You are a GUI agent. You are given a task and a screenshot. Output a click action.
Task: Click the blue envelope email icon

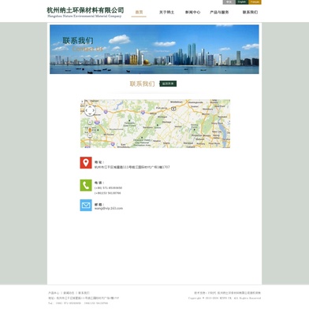point(86,206)
